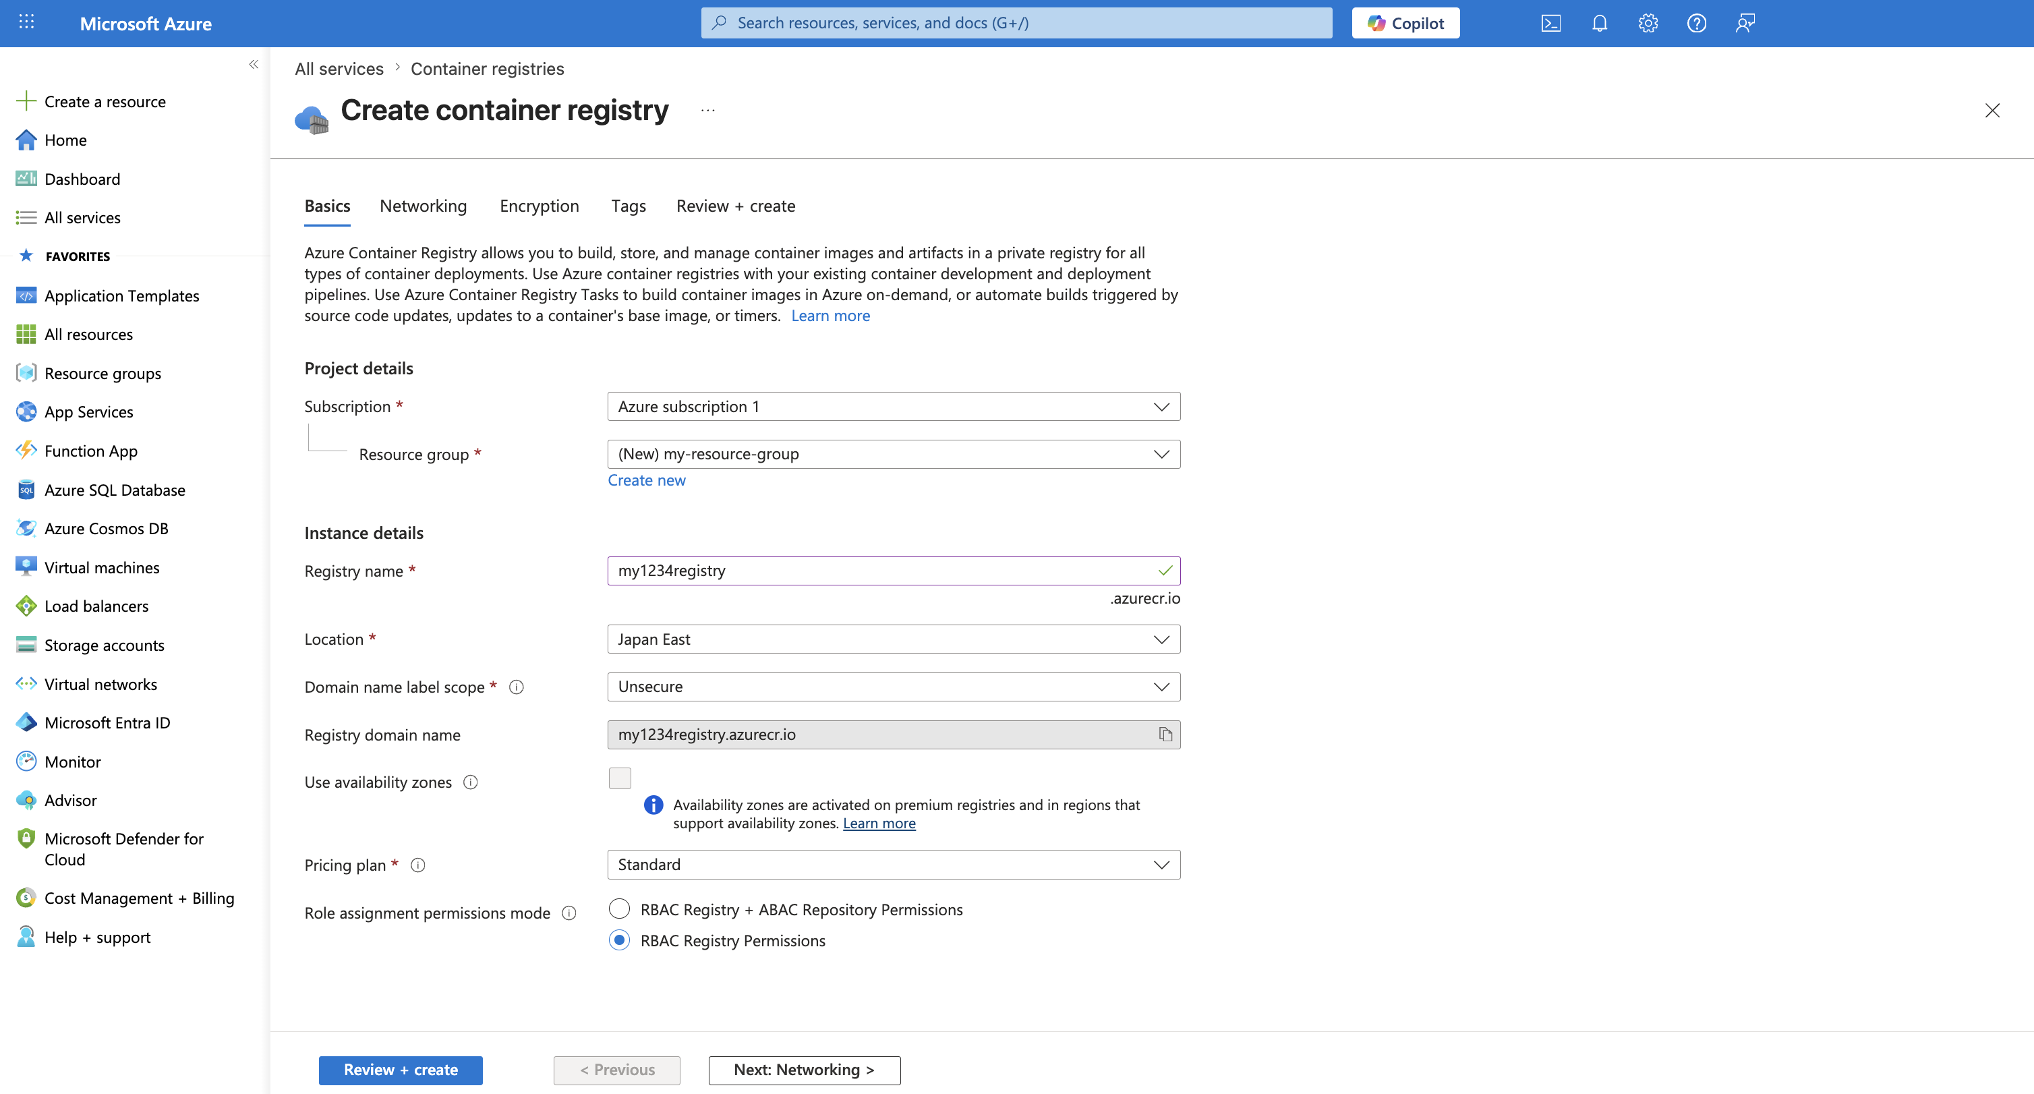
Task: Switch to the Networking tab
Action: [x=422, y=206]
